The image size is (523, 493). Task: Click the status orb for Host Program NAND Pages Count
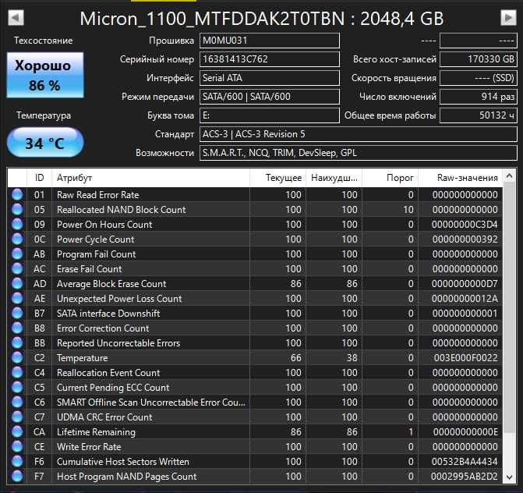tap(17, 477)
